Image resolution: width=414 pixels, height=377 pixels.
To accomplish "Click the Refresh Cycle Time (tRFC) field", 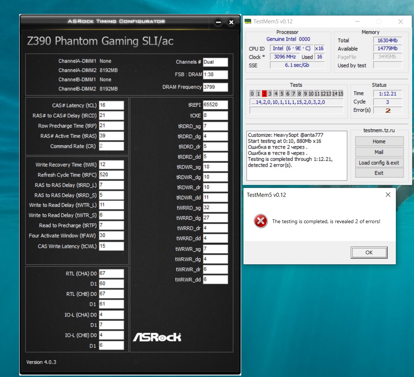I will coord(111,175).
